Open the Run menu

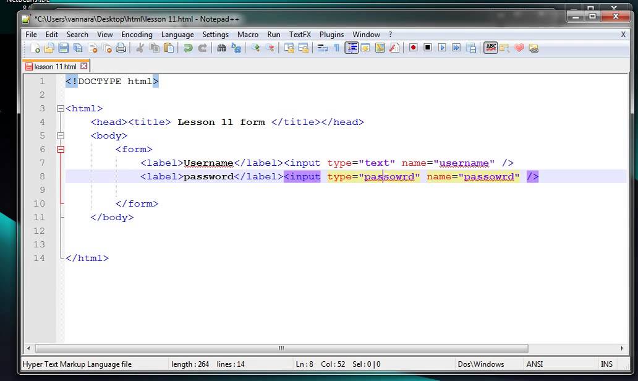(x=273, y=35)
